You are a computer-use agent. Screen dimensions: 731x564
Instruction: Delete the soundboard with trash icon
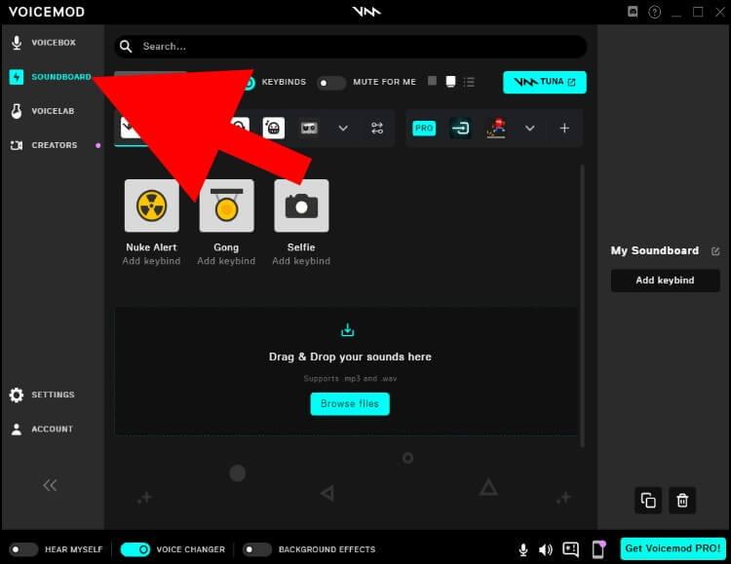tap(682, 501)
